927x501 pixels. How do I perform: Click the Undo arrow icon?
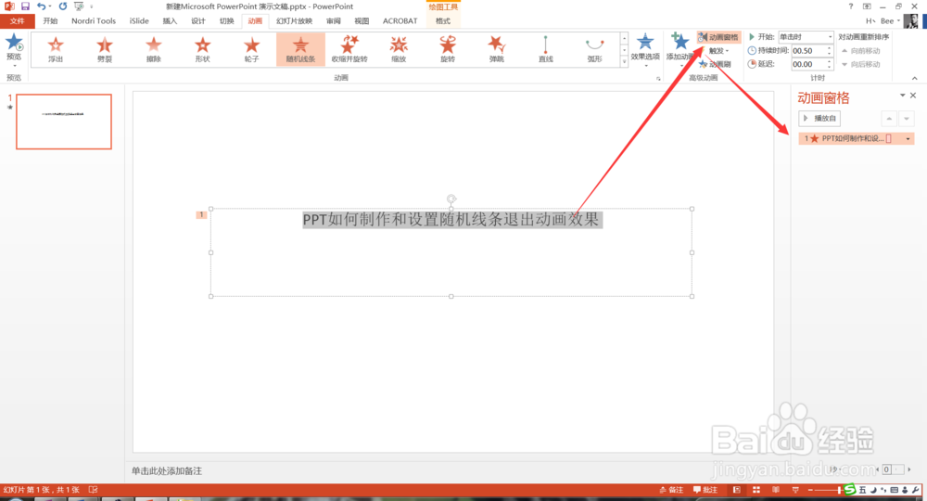[40, 6]
